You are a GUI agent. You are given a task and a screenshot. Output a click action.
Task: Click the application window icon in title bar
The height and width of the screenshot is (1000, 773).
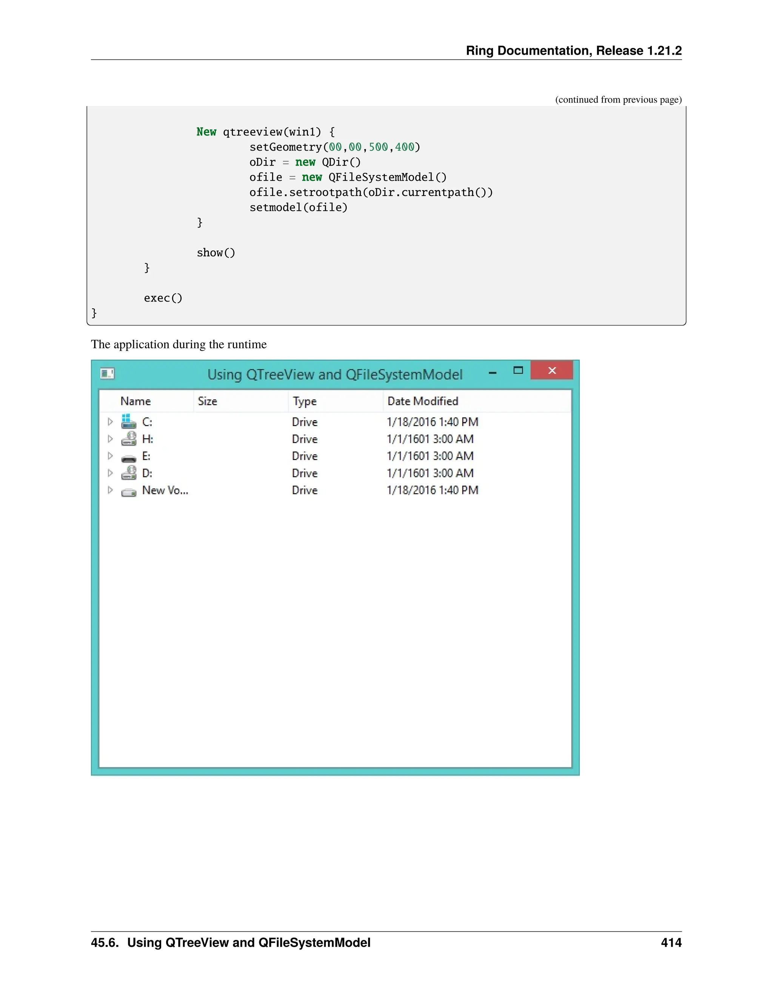pos(107,374)
